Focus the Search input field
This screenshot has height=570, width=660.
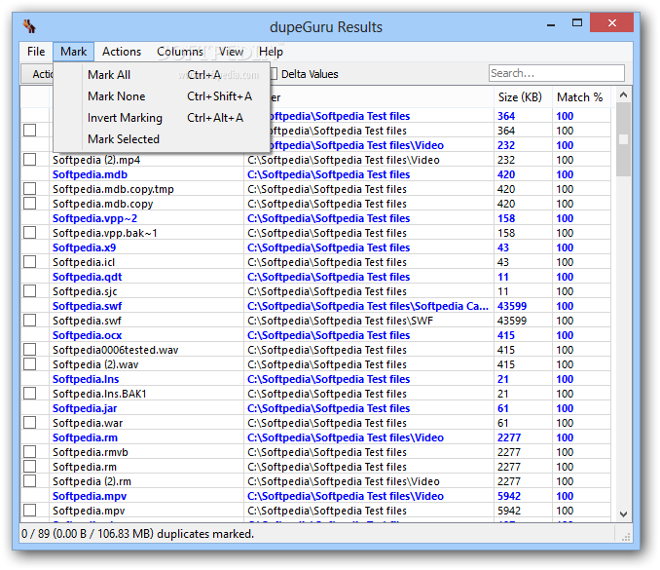coord(557,73)
